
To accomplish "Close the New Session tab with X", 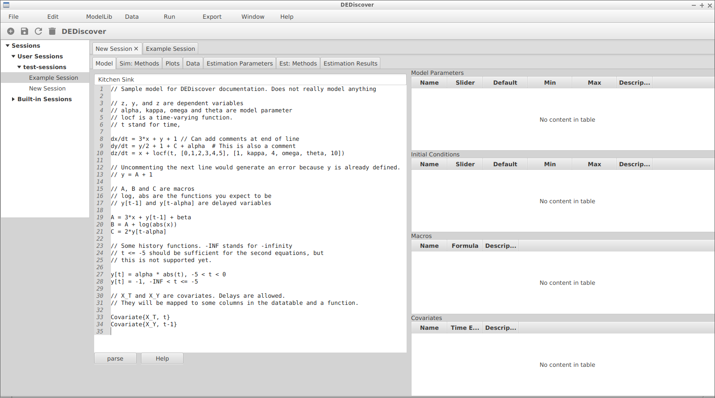I will coord(136,49).
